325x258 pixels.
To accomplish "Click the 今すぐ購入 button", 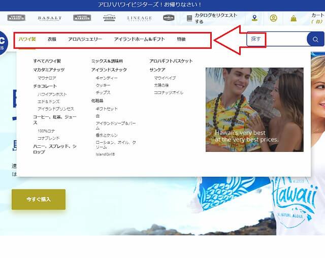I will pos(39,199).
